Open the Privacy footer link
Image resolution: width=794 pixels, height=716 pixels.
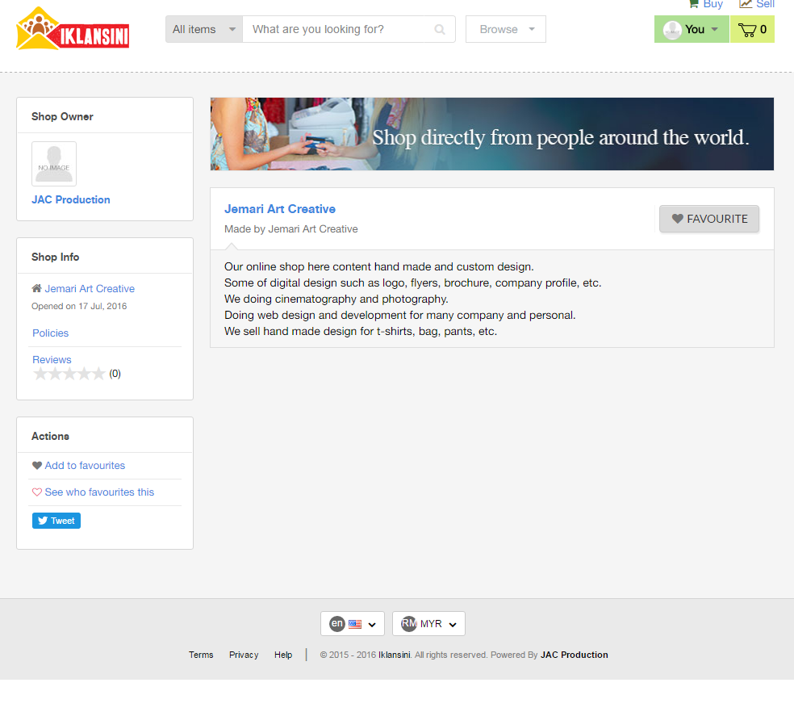tap(244, 655)
